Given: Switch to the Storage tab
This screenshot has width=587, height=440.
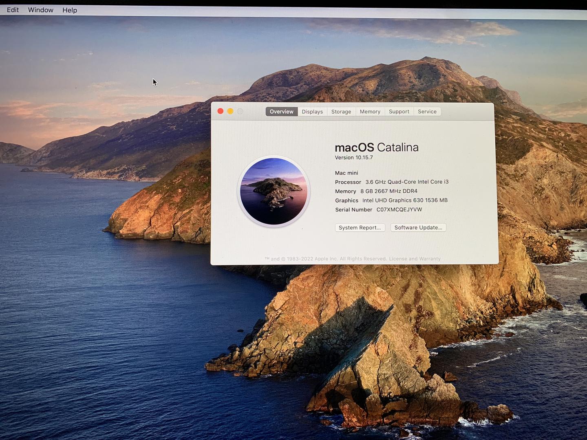Looking at the screenshot, I should [x=341, y=112].
